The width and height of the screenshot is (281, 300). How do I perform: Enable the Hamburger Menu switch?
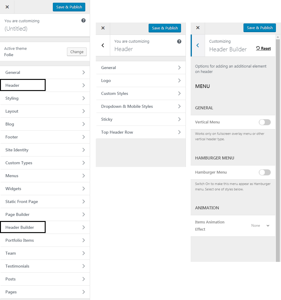(265, 172)
